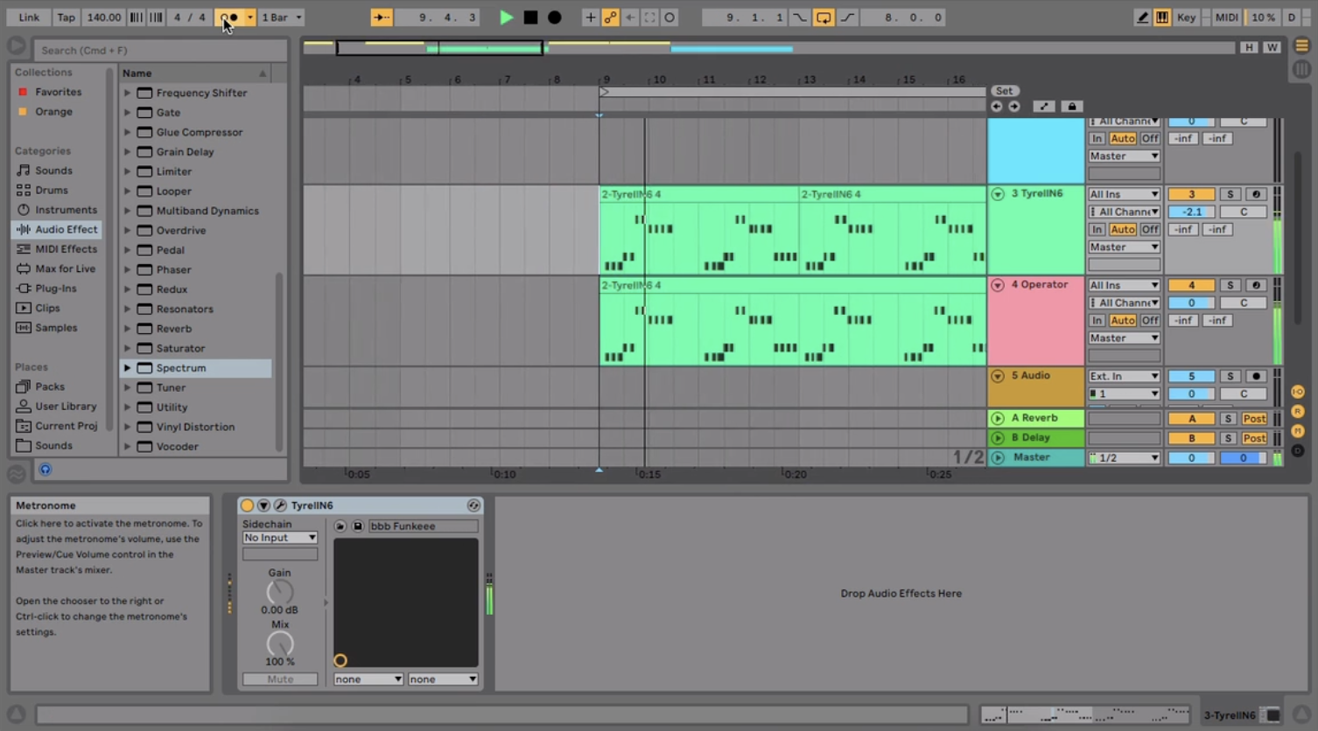Expand the Spectrum folder

pos(128,368)
